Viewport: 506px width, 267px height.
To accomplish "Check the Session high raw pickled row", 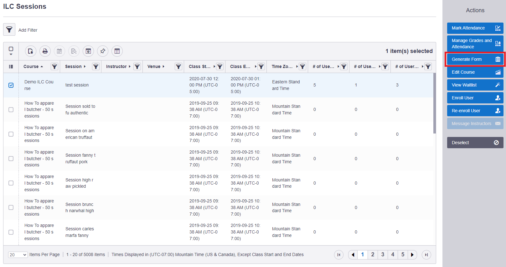I will (x=11, y=183).
